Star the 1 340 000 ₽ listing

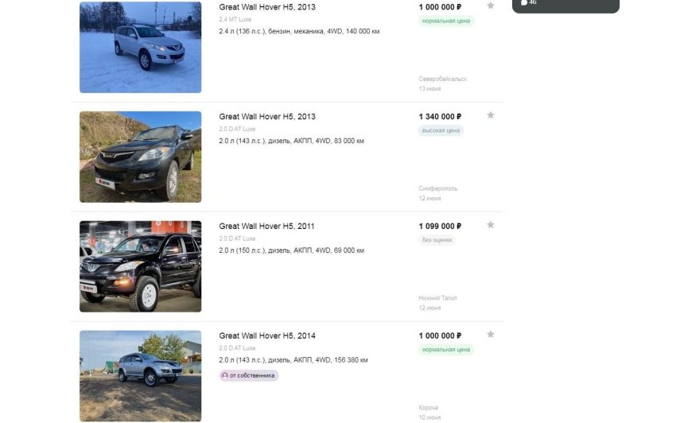tap(491, 115)
